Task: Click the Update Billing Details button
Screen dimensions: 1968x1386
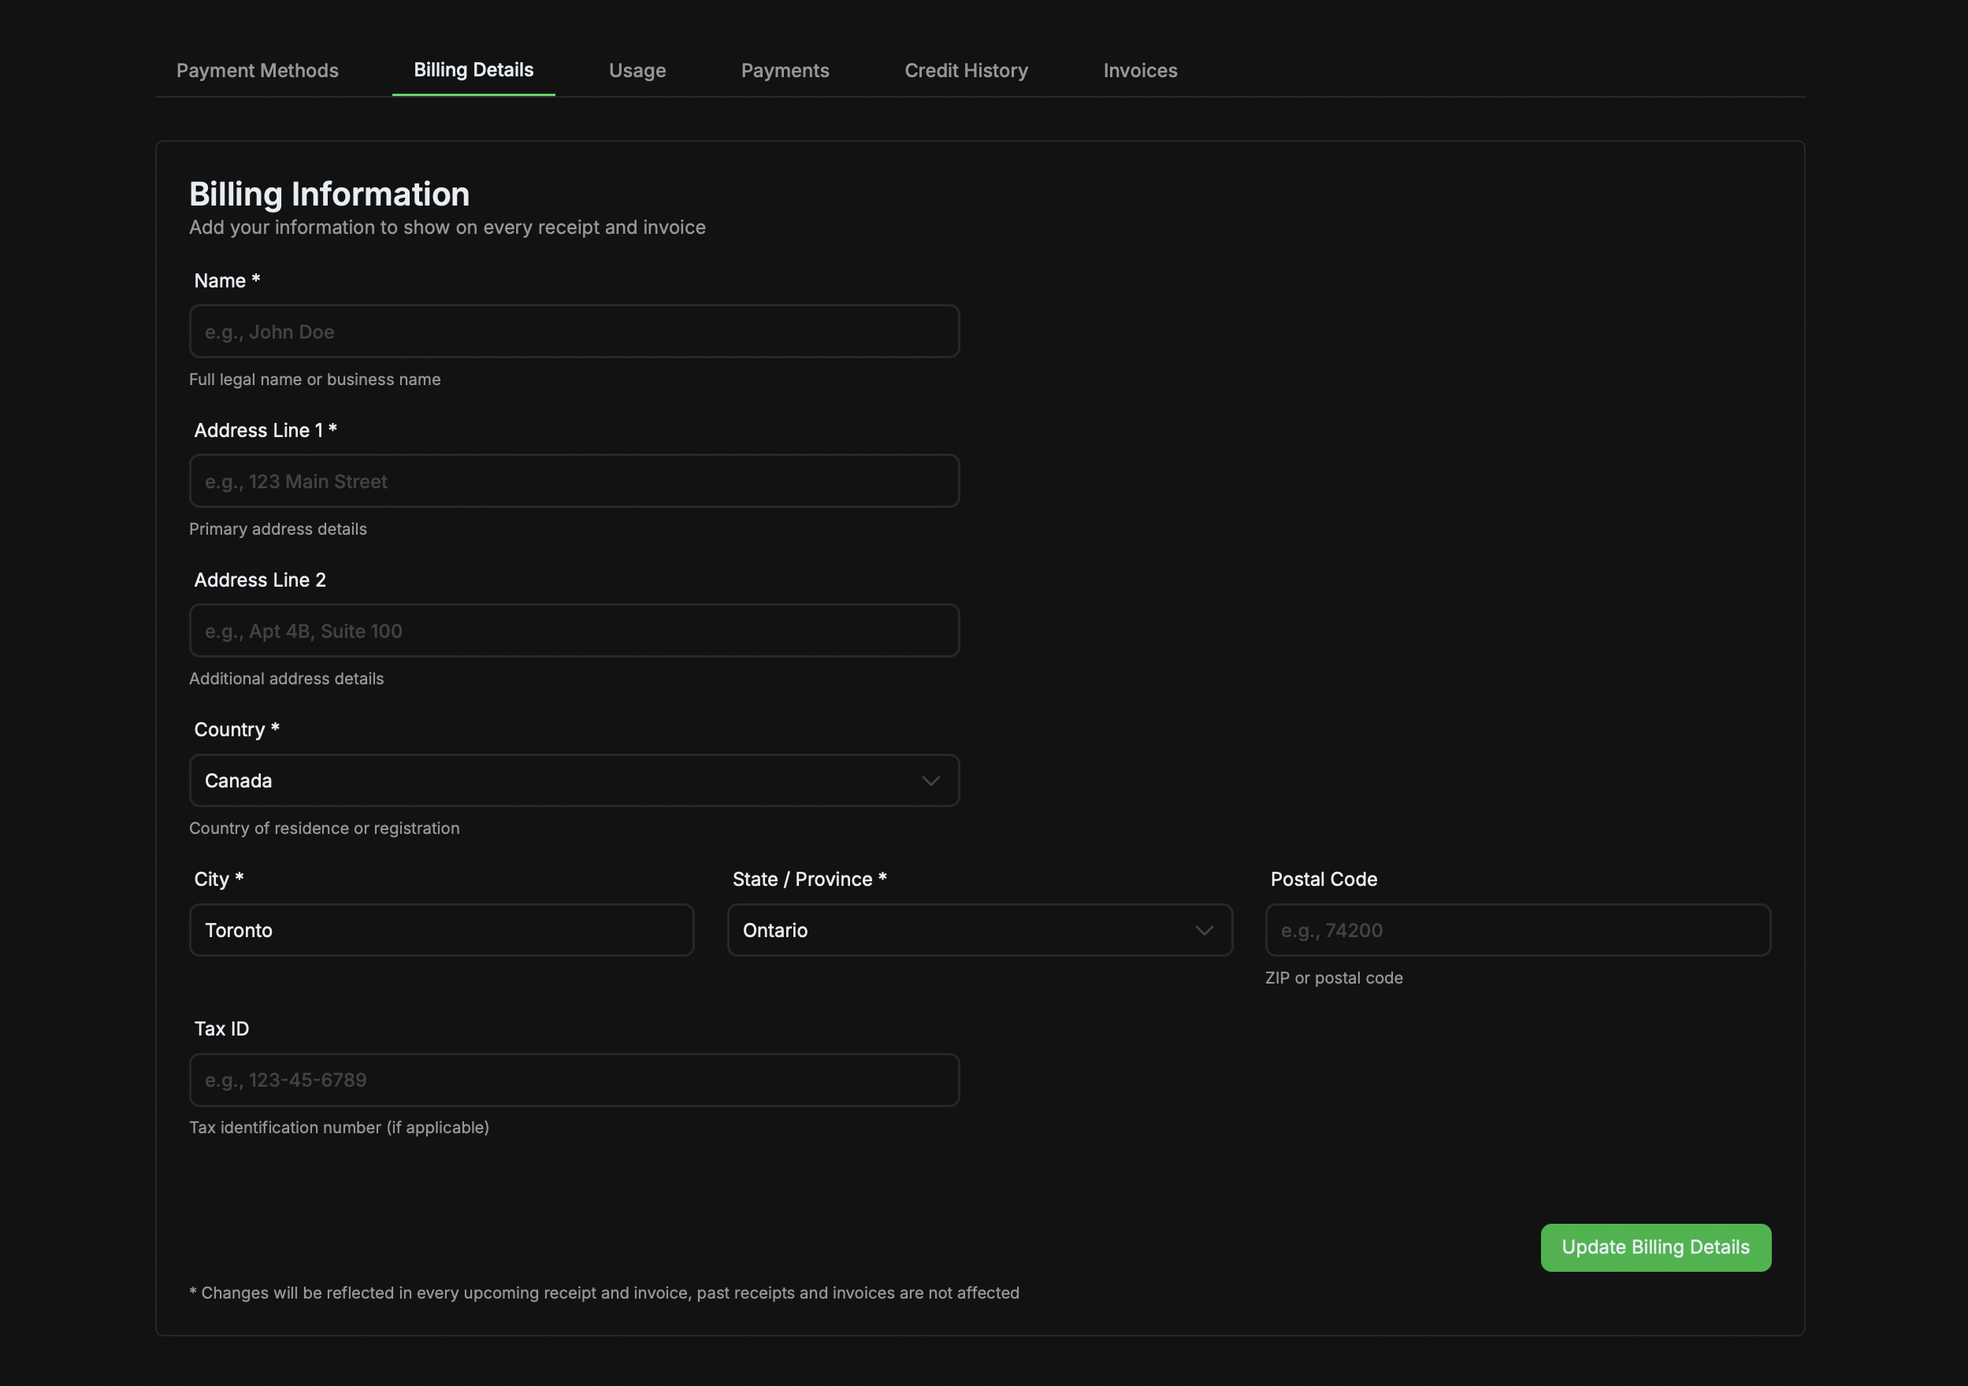Action: pos(1656,1248)
